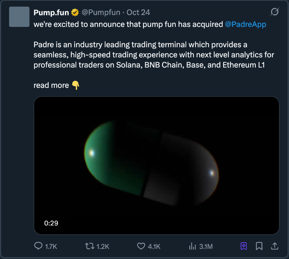Image resolution: width=289 pixels, height=259 pixels.
Task: Like the Pump.fun post
Action: click(141, 246)
